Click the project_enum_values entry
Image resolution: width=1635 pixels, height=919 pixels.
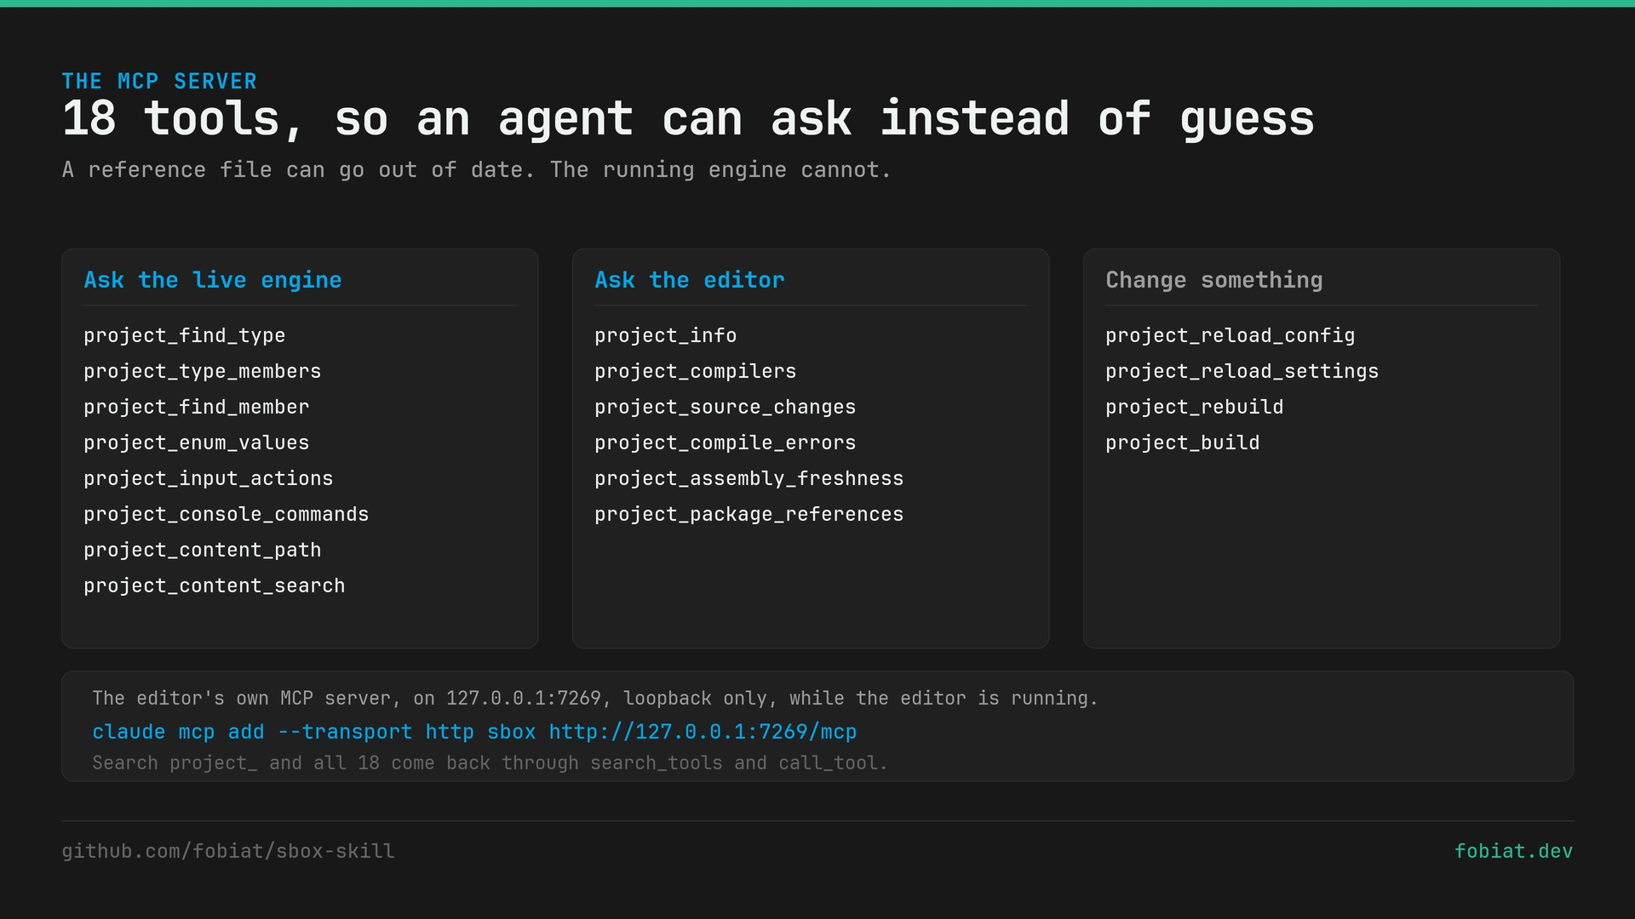(197, 443)
